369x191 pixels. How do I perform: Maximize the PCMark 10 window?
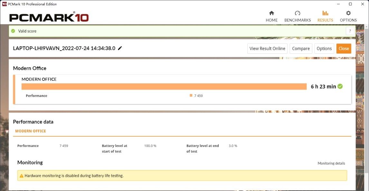[x=350, y=4]
